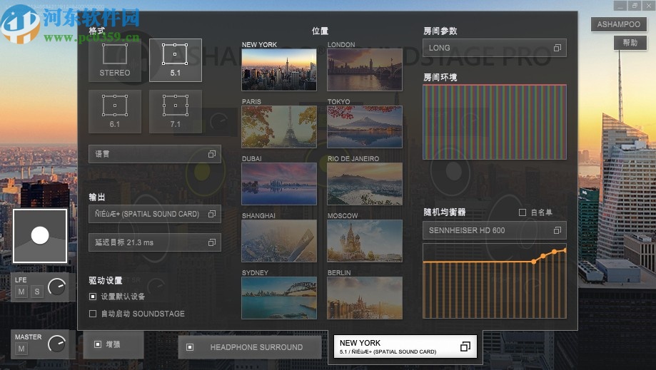Select the Shanghai location thumbnail
This screenshot has width=656, height=370.
[x=279, y=241]
